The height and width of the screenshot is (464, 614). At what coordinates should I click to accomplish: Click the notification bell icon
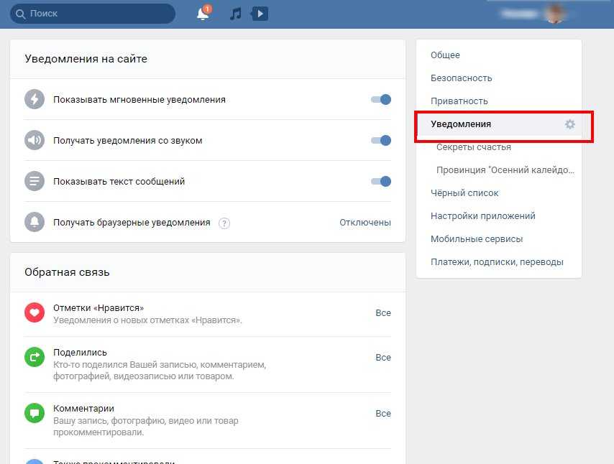tap(203, 14)
